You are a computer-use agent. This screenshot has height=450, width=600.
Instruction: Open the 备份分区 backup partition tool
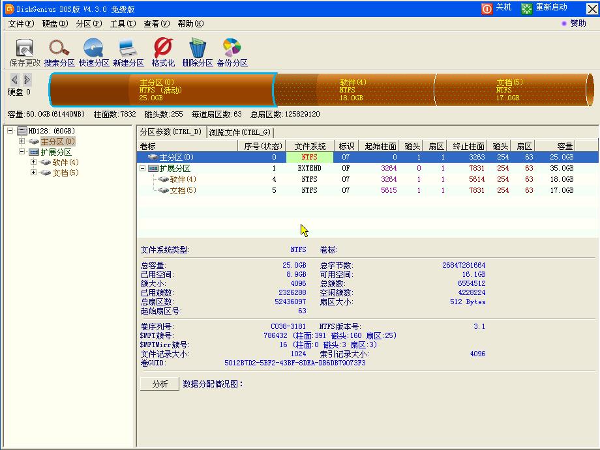coord(232,48)
